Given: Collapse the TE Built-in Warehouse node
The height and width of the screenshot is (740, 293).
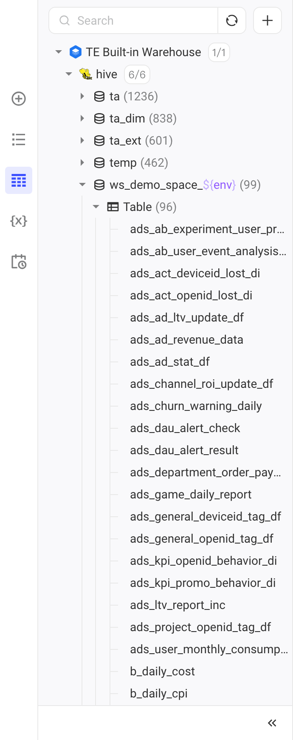Looking at the screenshot, I should tap(59, 52).
